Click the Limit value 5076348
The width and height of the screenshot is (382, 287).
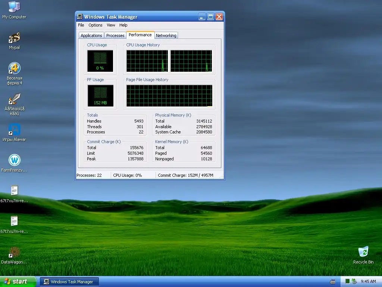(x=135, y=153)
